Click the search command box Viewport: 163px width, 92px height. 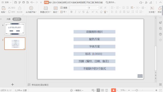pyautogui.click(x=111, y=2)
